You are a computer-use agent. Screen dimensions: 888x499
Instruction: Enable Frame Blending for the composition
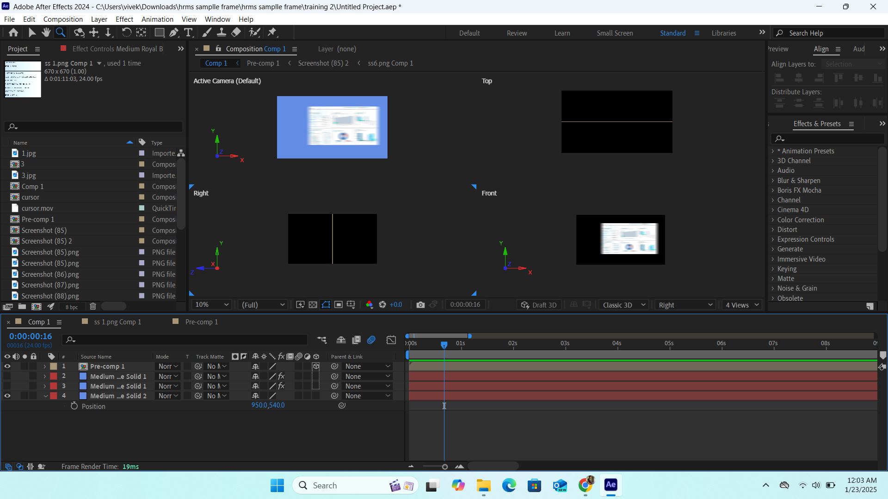(x=356, y=340)
